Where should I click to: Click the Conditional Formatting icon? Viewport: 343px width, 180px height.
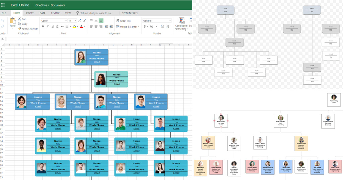(181, 20)
